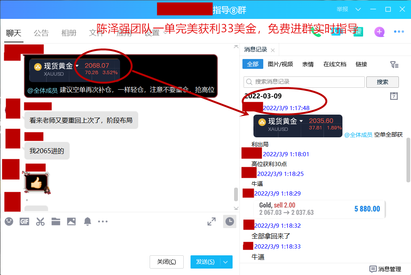Open the dropdown arrow beside 发送 button
The height and width of the screenshot is (275, 411).
click(226, 262)
